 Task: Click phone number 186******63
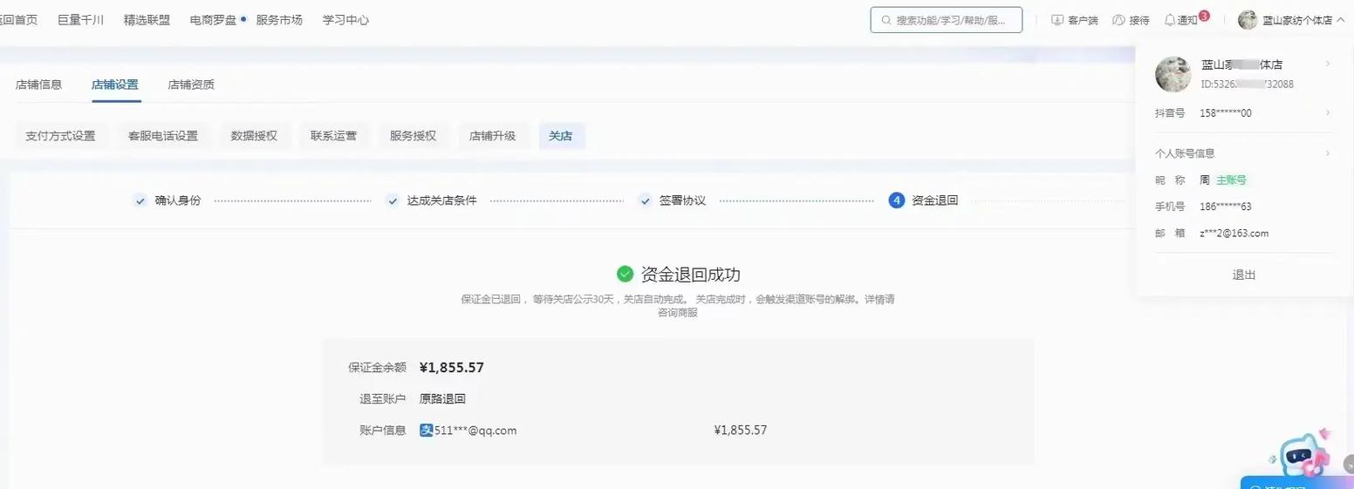click(x=1226, y=207)
